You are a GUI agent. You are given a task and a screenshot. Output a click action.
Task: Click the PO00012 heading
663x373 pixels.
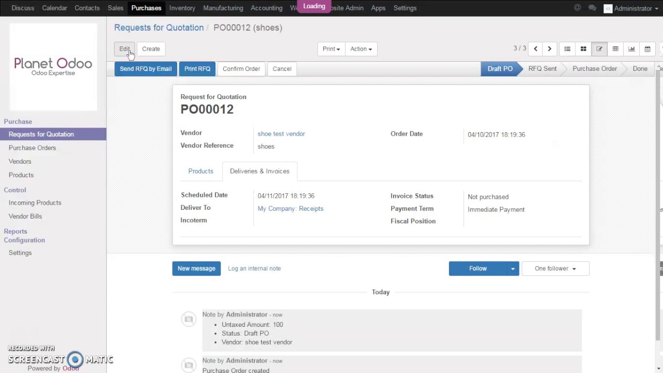tap(207, 109)
